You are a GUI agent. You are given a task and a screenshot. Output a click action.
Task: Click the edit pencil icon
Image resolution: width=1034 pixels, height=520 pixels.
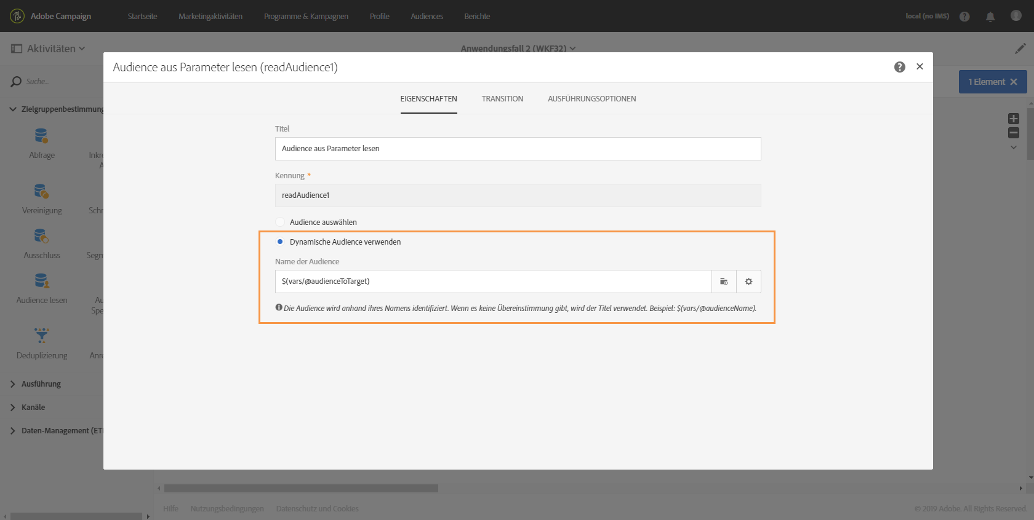1020,48
